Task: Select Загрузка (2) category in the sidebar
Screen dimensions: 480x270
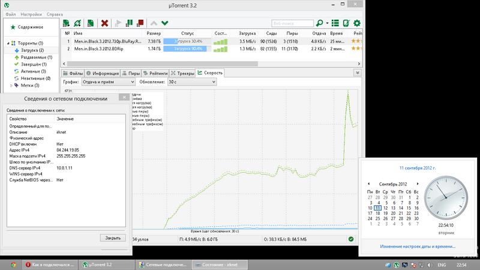Action: coord(32,50)
